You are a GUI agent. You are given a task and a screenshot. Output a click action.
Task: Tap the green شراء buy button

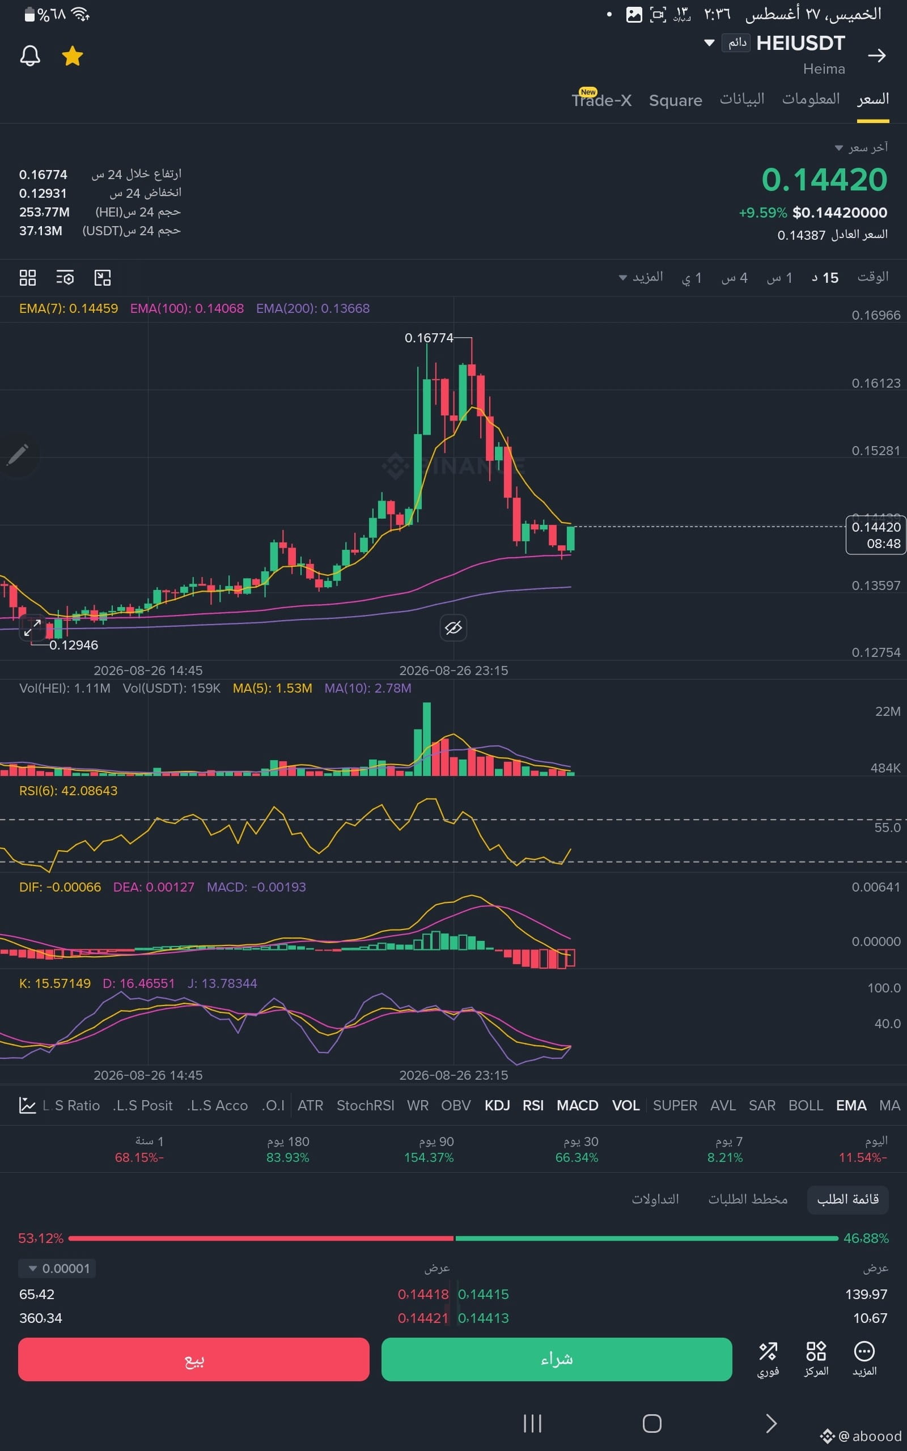pyautogui.click(x=557, y=1359)
